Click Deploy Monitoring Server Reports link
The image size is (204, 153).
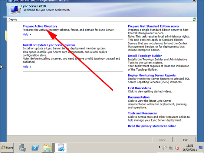152,75
